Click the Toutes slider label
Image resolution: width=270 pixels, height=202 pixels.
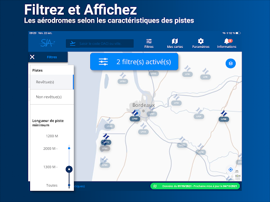tap(52, 185)
